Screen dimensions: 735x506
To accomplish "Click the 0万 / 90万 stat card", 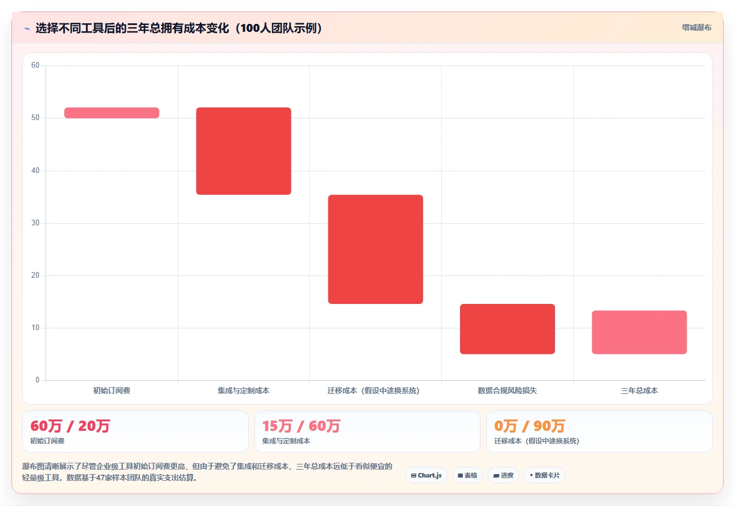I will [x=600, y=431].
